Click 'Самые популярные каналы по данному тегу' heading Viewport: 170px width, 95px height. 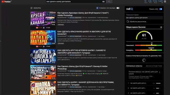coord(144,56)
